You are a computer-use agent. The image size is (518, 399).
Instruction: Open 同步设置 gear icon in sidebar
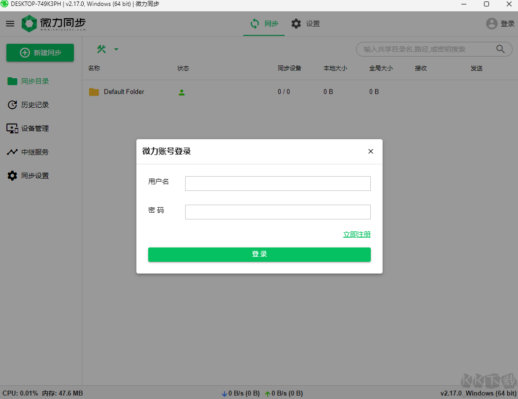pyautogui.click(x=12, y=176)
